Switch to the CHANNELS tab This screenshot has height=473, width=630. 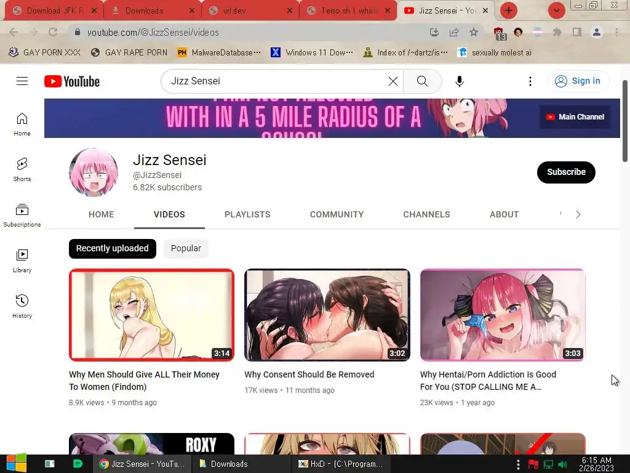tap(427, 214)
